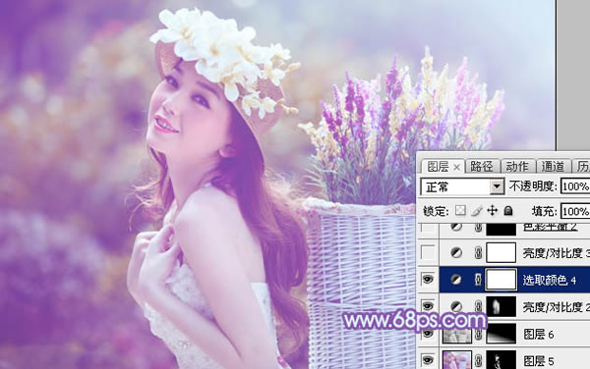Show the 亮度/对比度 3 layer visibility box
Image resolution: width=590 pixels, height=369 pixels.
pos(428,253)
